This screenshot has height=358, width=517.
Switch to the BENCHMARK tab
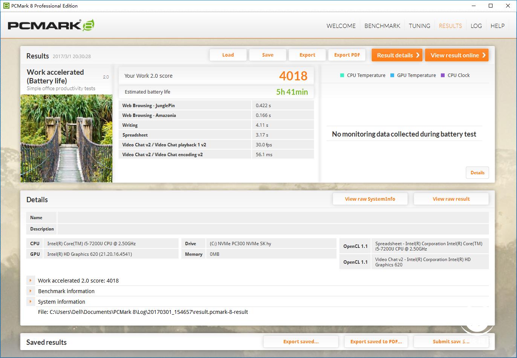(382, 26)
